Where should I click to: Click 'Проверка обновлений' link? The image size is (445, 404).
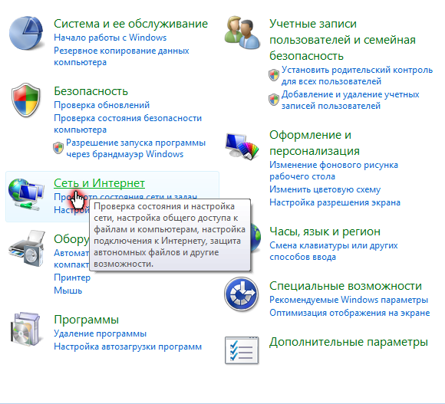101,105
